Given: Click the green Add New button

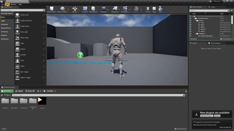Looking at the screenshot, I should tap(7, 91).
